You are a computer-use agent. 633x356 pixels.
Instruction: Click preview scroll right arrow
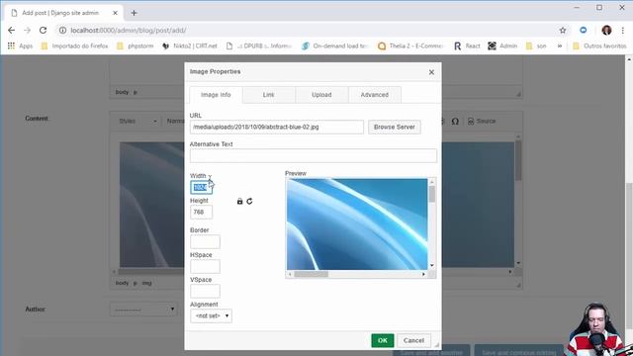click(423, 274)
